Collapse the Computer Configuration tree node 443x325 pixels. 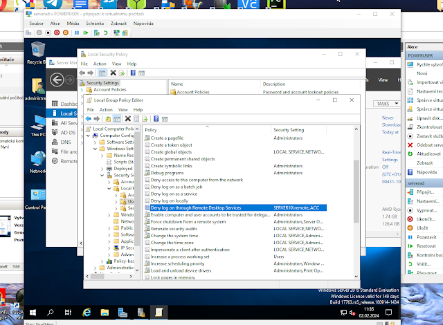pyautogui.click(x=88, y=136)
